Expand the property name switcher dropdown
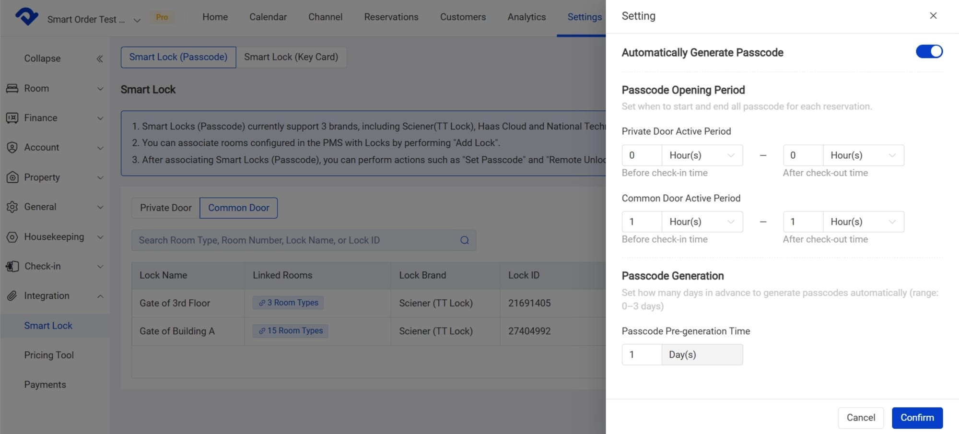This screenshot has width=959, height=434. (x=137, y=20)
